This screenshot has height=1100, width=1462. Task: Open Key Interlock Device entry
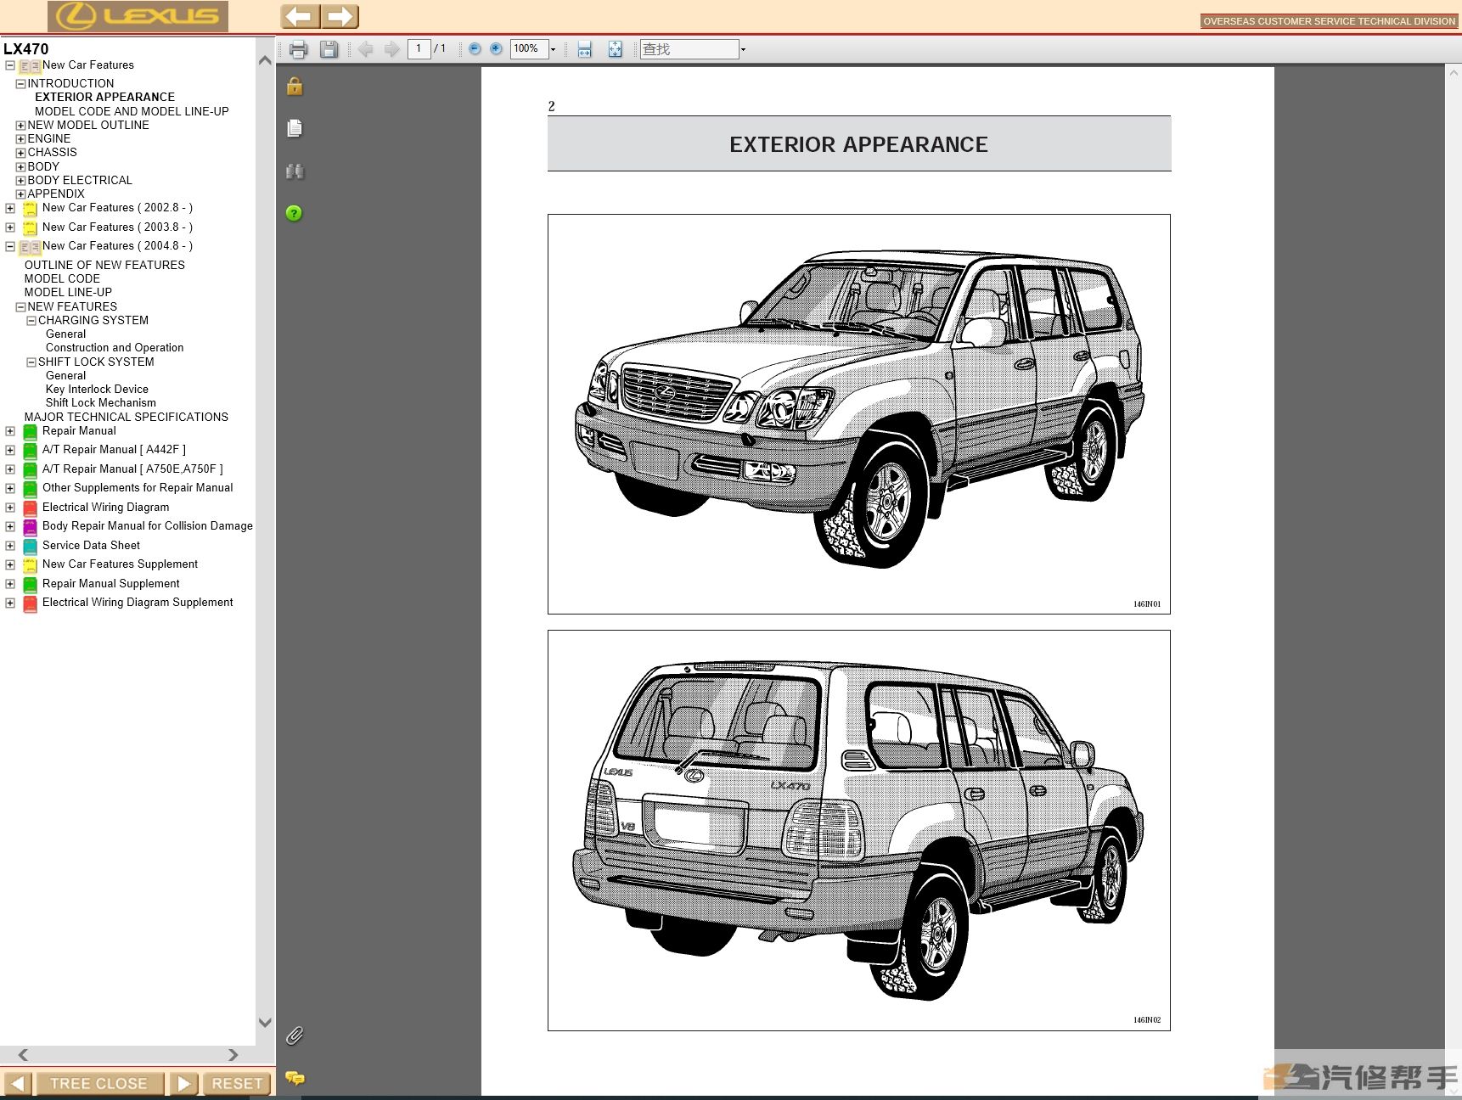coord(97,390)
